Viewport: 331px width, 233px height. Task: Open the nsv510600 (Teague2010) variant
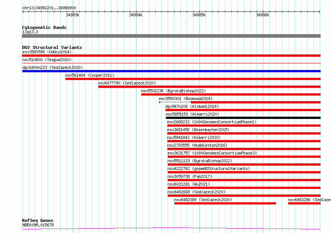[x=47, y=60]
